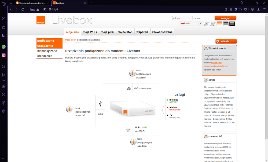Click the Wi-Fi signal icon
The width and height of the screenshot is (268, 162).
click(128, 130)
